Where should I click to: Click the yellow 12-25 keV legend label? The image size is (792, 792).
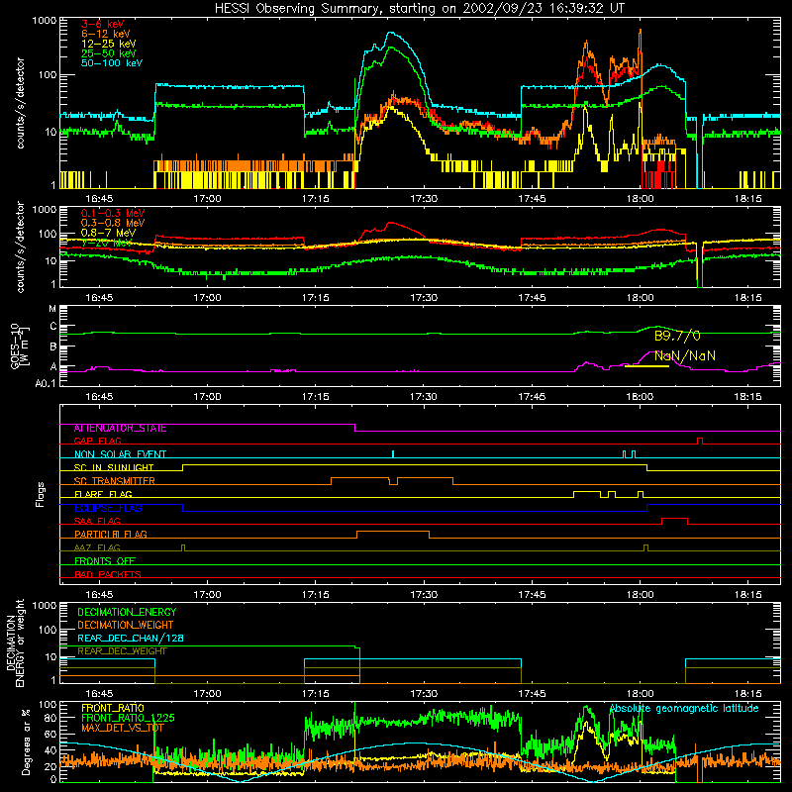(x=109, y=44)
